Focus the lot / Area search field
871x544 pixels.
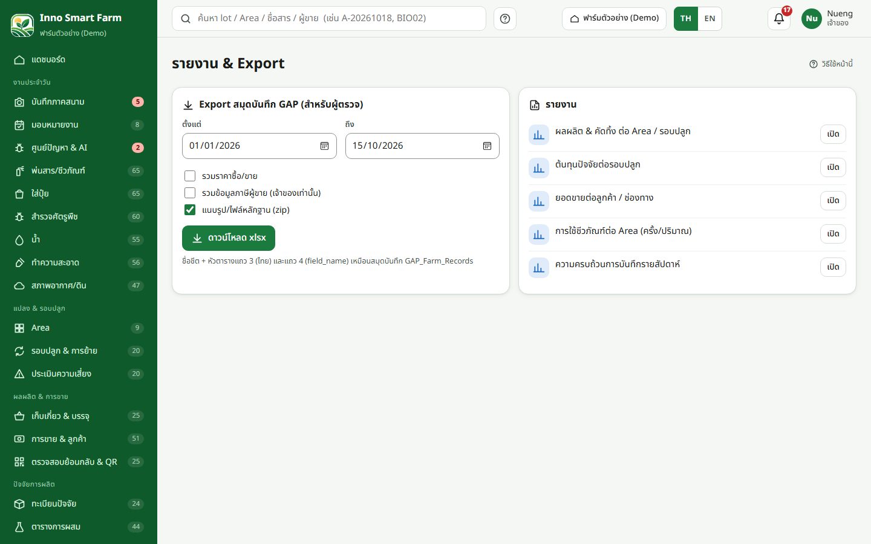tap(329, 19)
